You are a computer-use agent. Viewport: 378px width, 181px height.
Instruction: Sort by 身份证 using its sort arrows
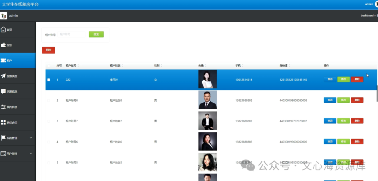click(x=289, y=65)
